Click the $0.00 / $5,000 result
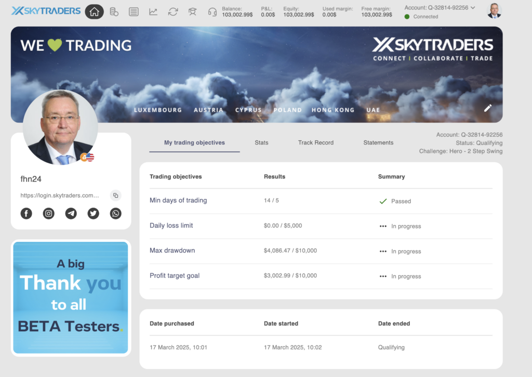This screenshot has height=377, width=532. click(x=283, y=226)
